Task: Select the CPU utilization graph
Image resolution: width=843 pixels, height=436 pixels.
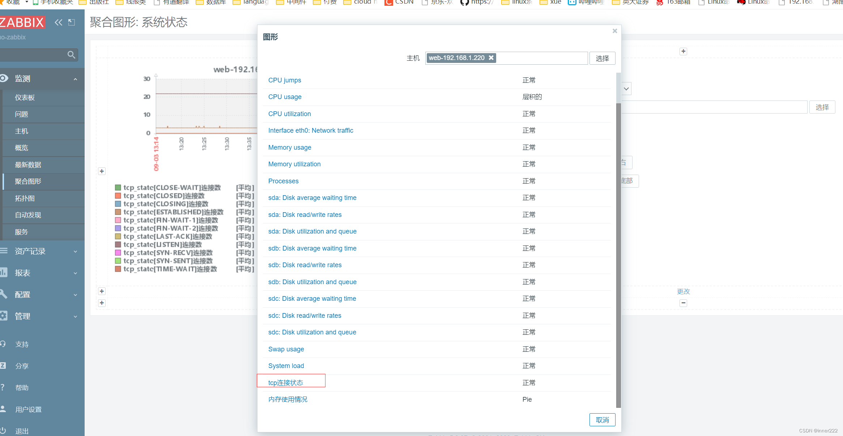Action: pyautogui.click(x=290, y=114)
